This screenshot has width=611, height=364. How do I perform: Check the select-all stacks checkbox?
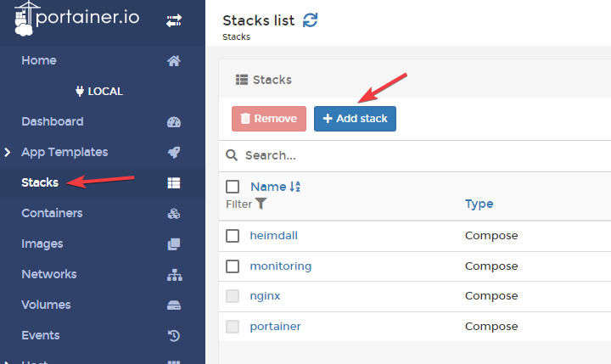coord(233,187)
